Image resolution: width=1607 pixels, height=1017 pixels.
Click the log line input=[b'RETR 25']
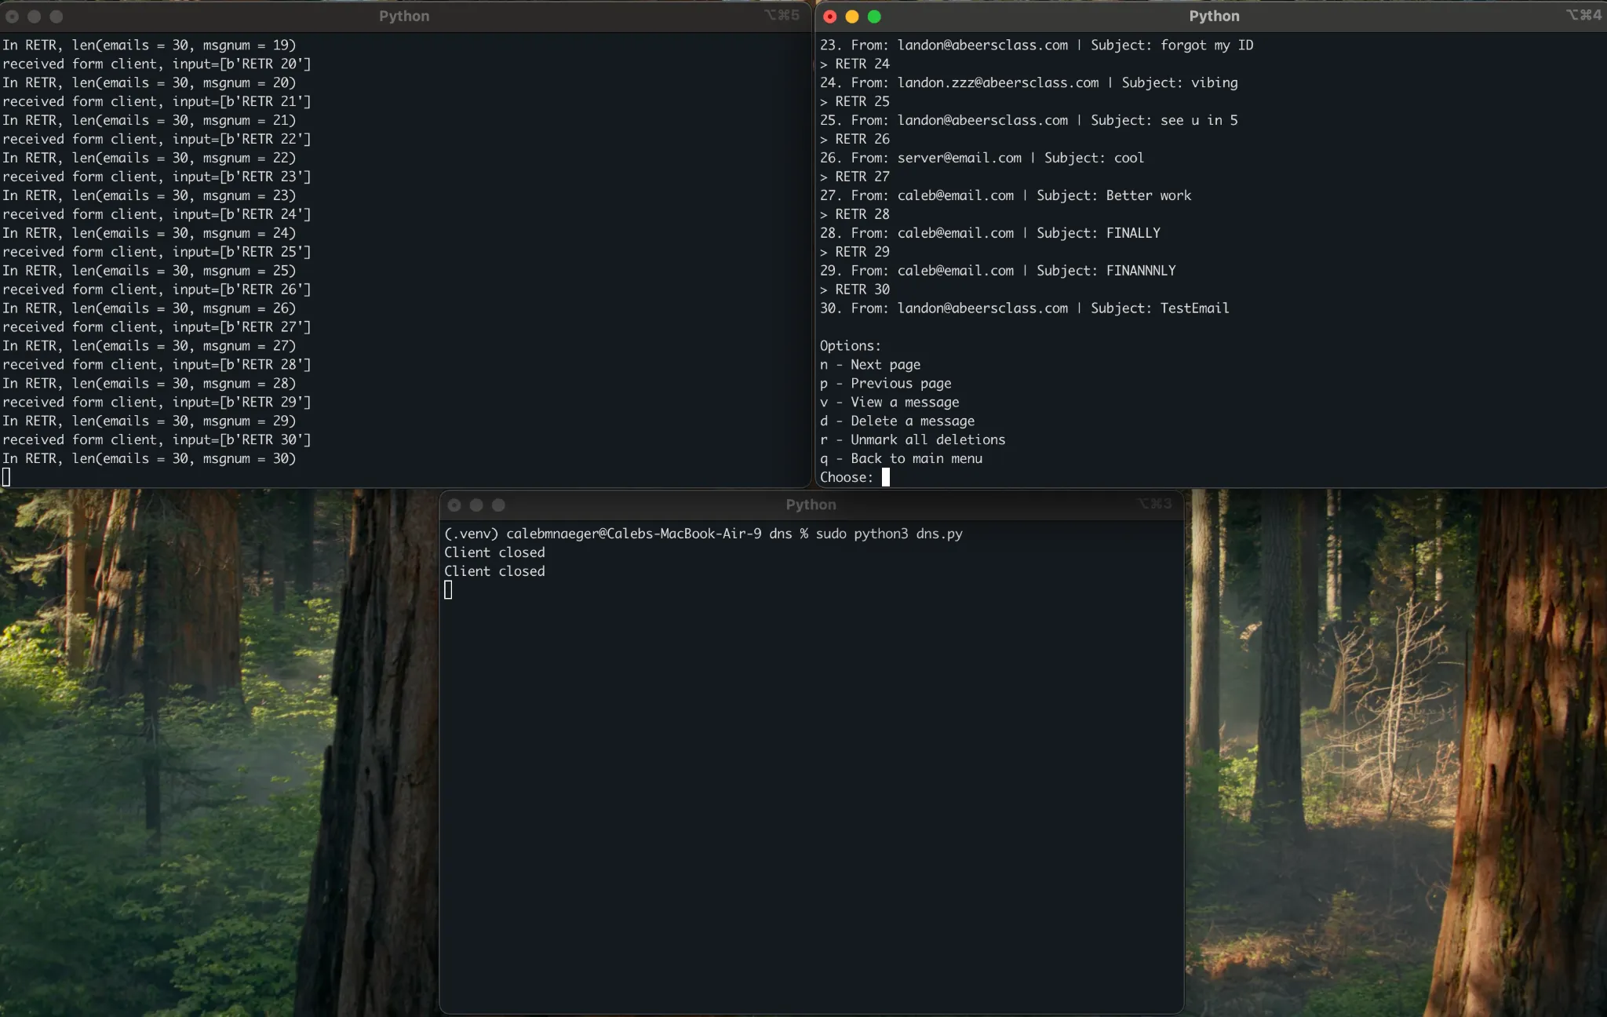[157, 252]
